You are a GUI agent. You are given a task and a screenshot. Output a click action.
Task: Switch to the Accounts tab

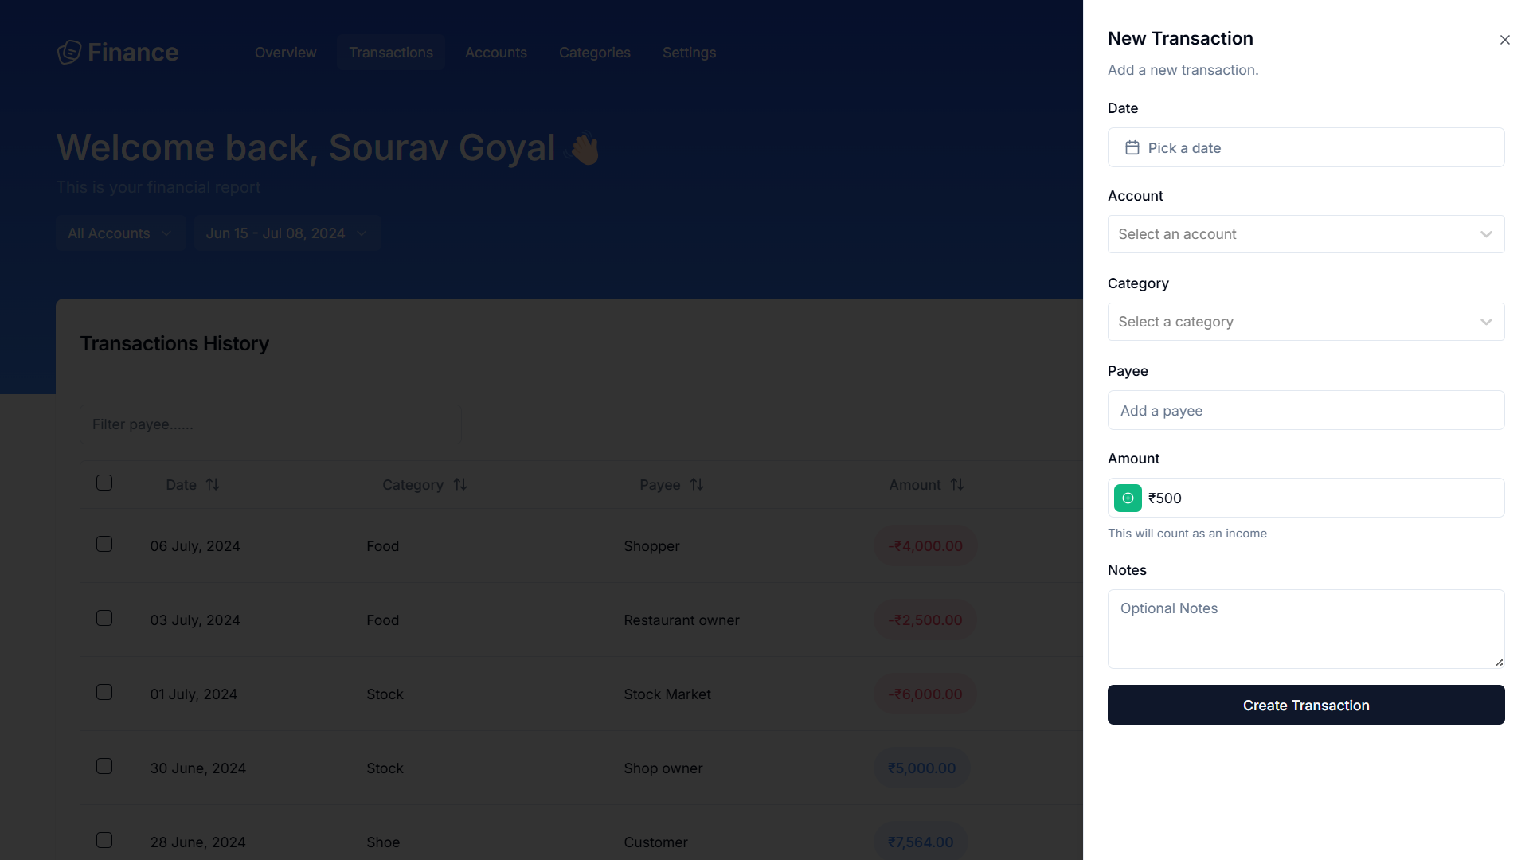click(x=495, y=52)
